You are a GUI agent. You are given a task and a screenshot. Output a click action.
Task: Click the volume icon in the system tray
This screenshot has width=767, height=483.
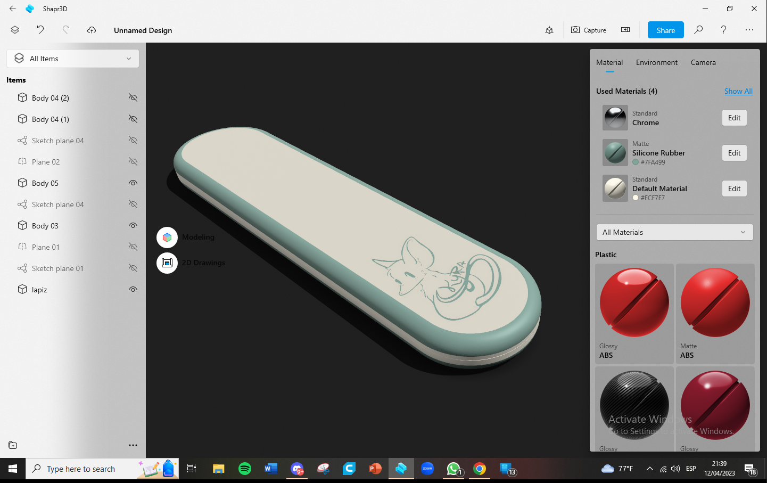(x=675, y=469)
